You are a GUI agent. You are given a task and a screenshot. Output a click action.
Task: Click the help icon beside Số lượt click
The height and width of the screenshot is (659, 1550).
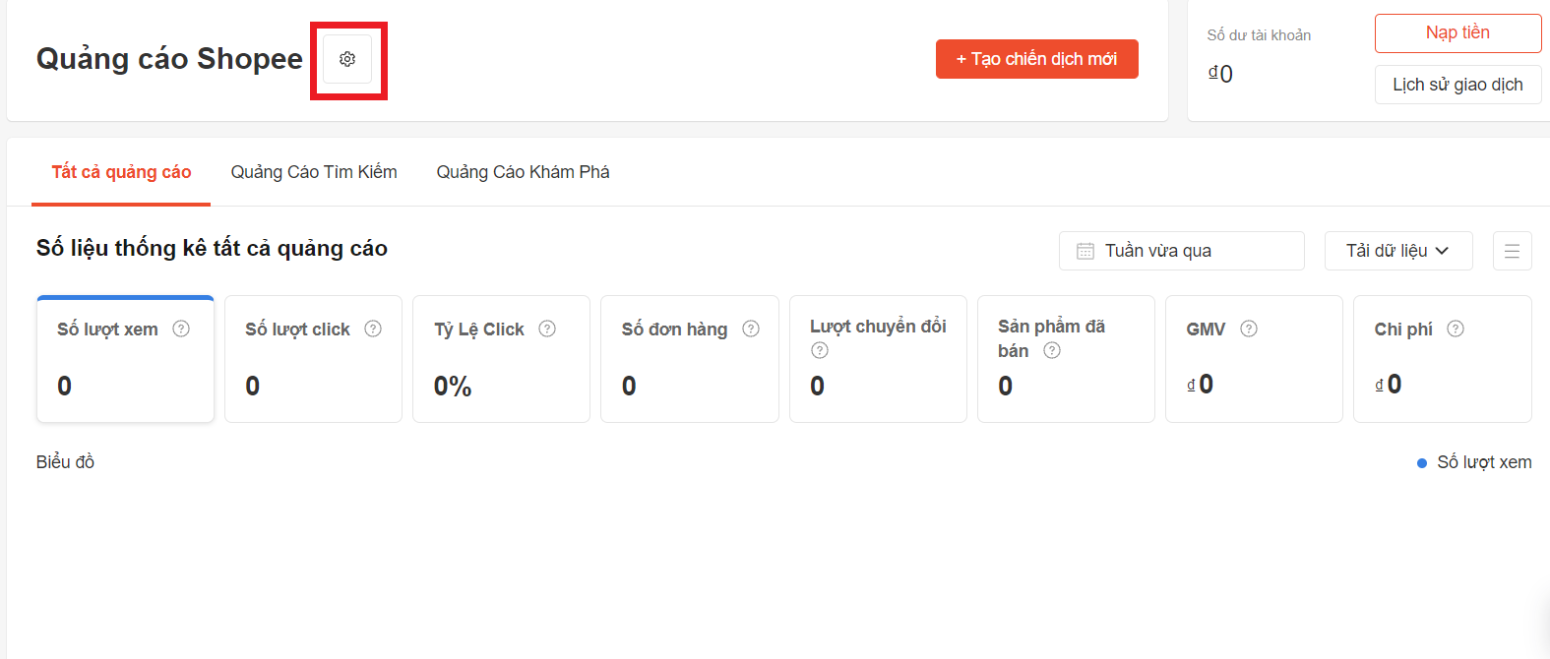click(x=373, y=329)
